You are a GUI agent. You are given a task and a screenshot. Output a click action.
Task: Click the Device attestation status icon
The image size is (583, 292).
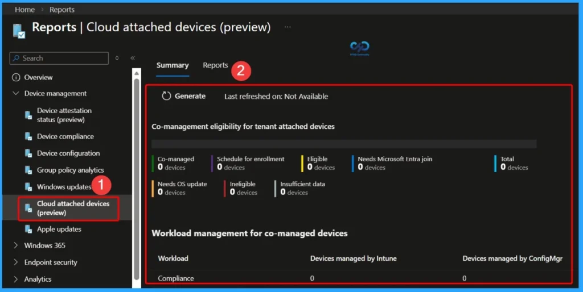[x=28, y=115]
